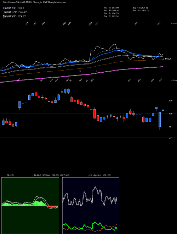Click the 'Pre C: 198.54' value
Viewport: 177px width, 234px height.
click(111, 16)
